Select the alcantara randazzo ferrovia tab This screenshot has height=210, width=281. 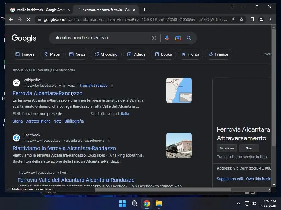(x=106, y=10)
